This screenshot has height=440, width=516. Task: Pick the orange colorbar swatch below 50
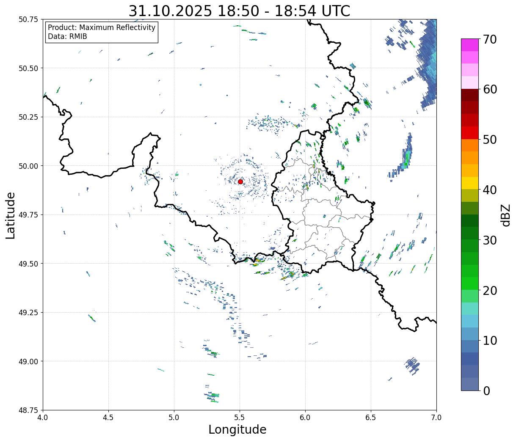pyautogui.click(x=469, y=145)
